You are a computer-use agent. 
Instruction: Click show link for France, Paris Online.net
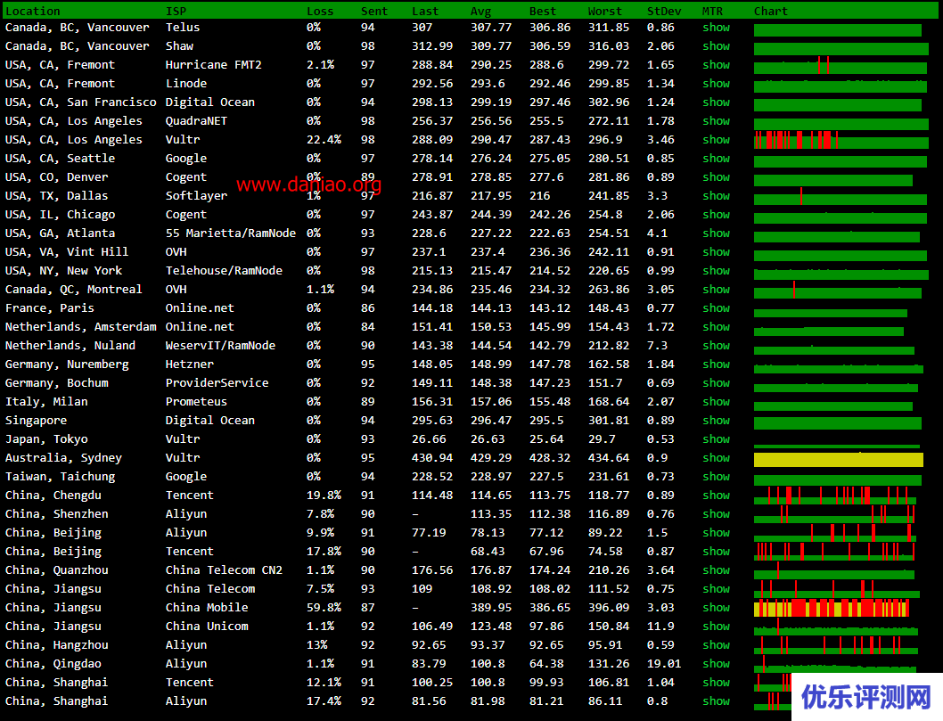click(x=716, y=308)
